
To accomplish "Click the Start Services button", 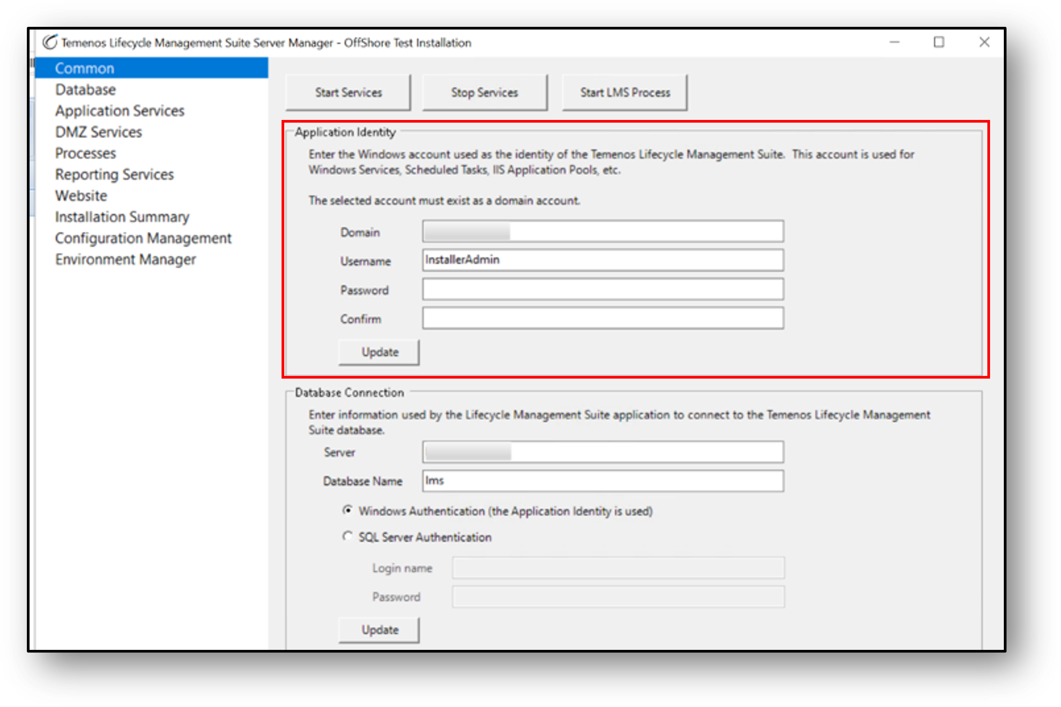I will point(348,92).
